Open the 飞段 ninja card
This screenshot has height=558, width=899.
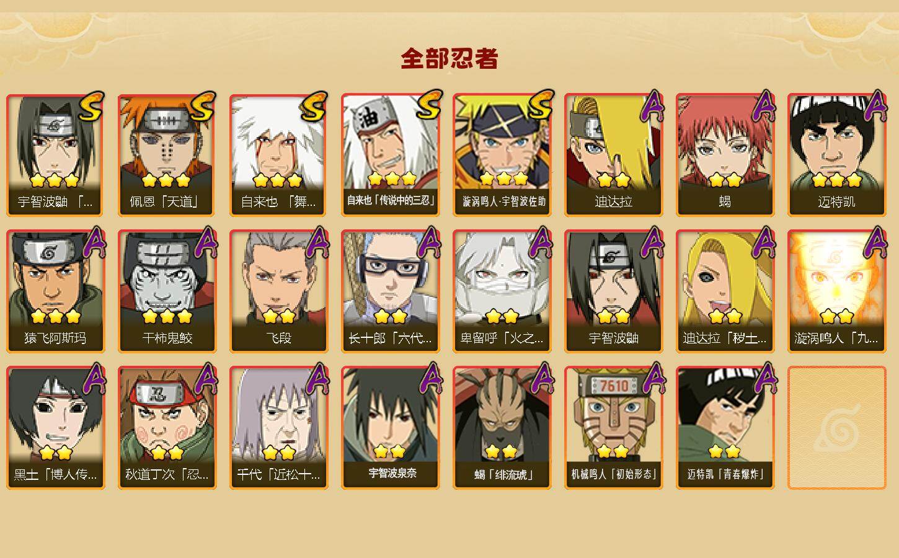point(279,291)
